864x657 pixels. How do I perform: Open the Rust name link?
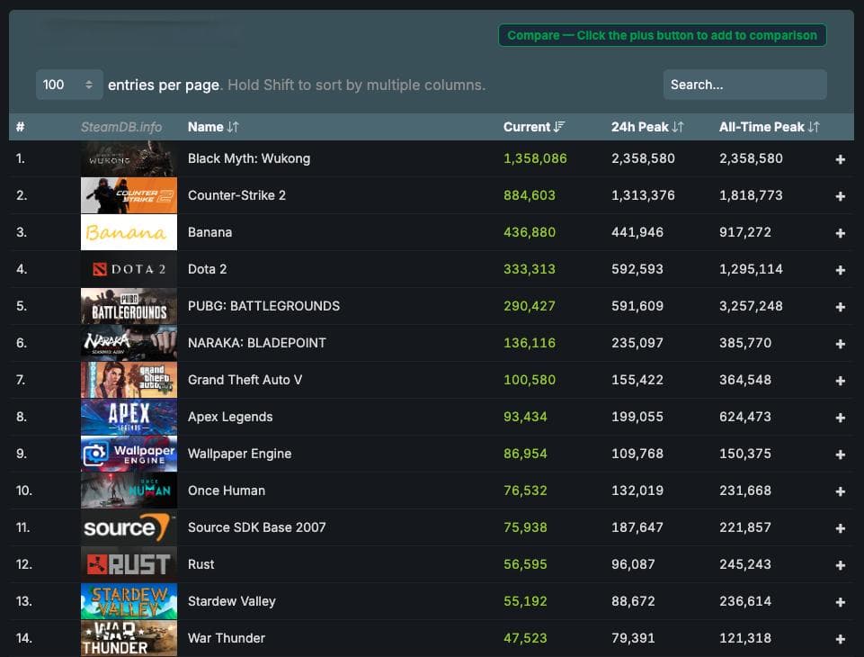pyautogui.click(x=201, y=564)
